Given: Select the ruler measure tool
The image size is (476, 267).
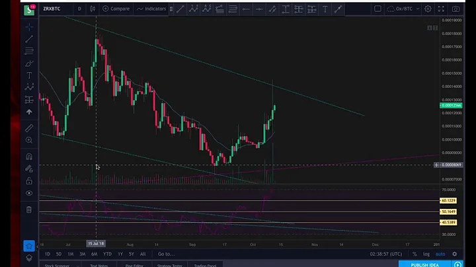Looking at the screenshot, I should click(x=29, y=128).
